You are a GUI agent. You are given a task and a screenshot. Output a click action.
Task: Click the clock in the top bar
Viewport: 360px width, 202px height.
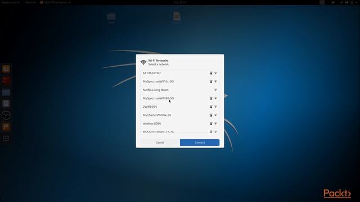180,2
